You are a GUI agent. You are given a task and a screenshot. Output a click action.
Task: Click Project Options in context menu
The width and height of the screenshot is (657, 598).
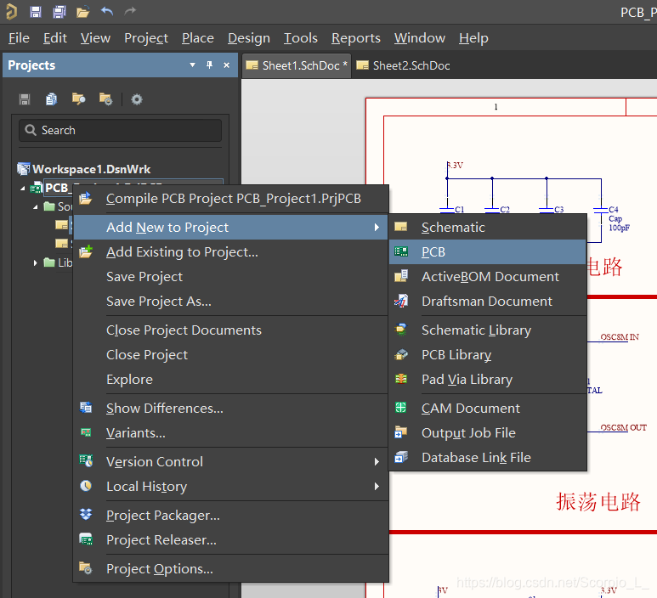pos(159,569)
